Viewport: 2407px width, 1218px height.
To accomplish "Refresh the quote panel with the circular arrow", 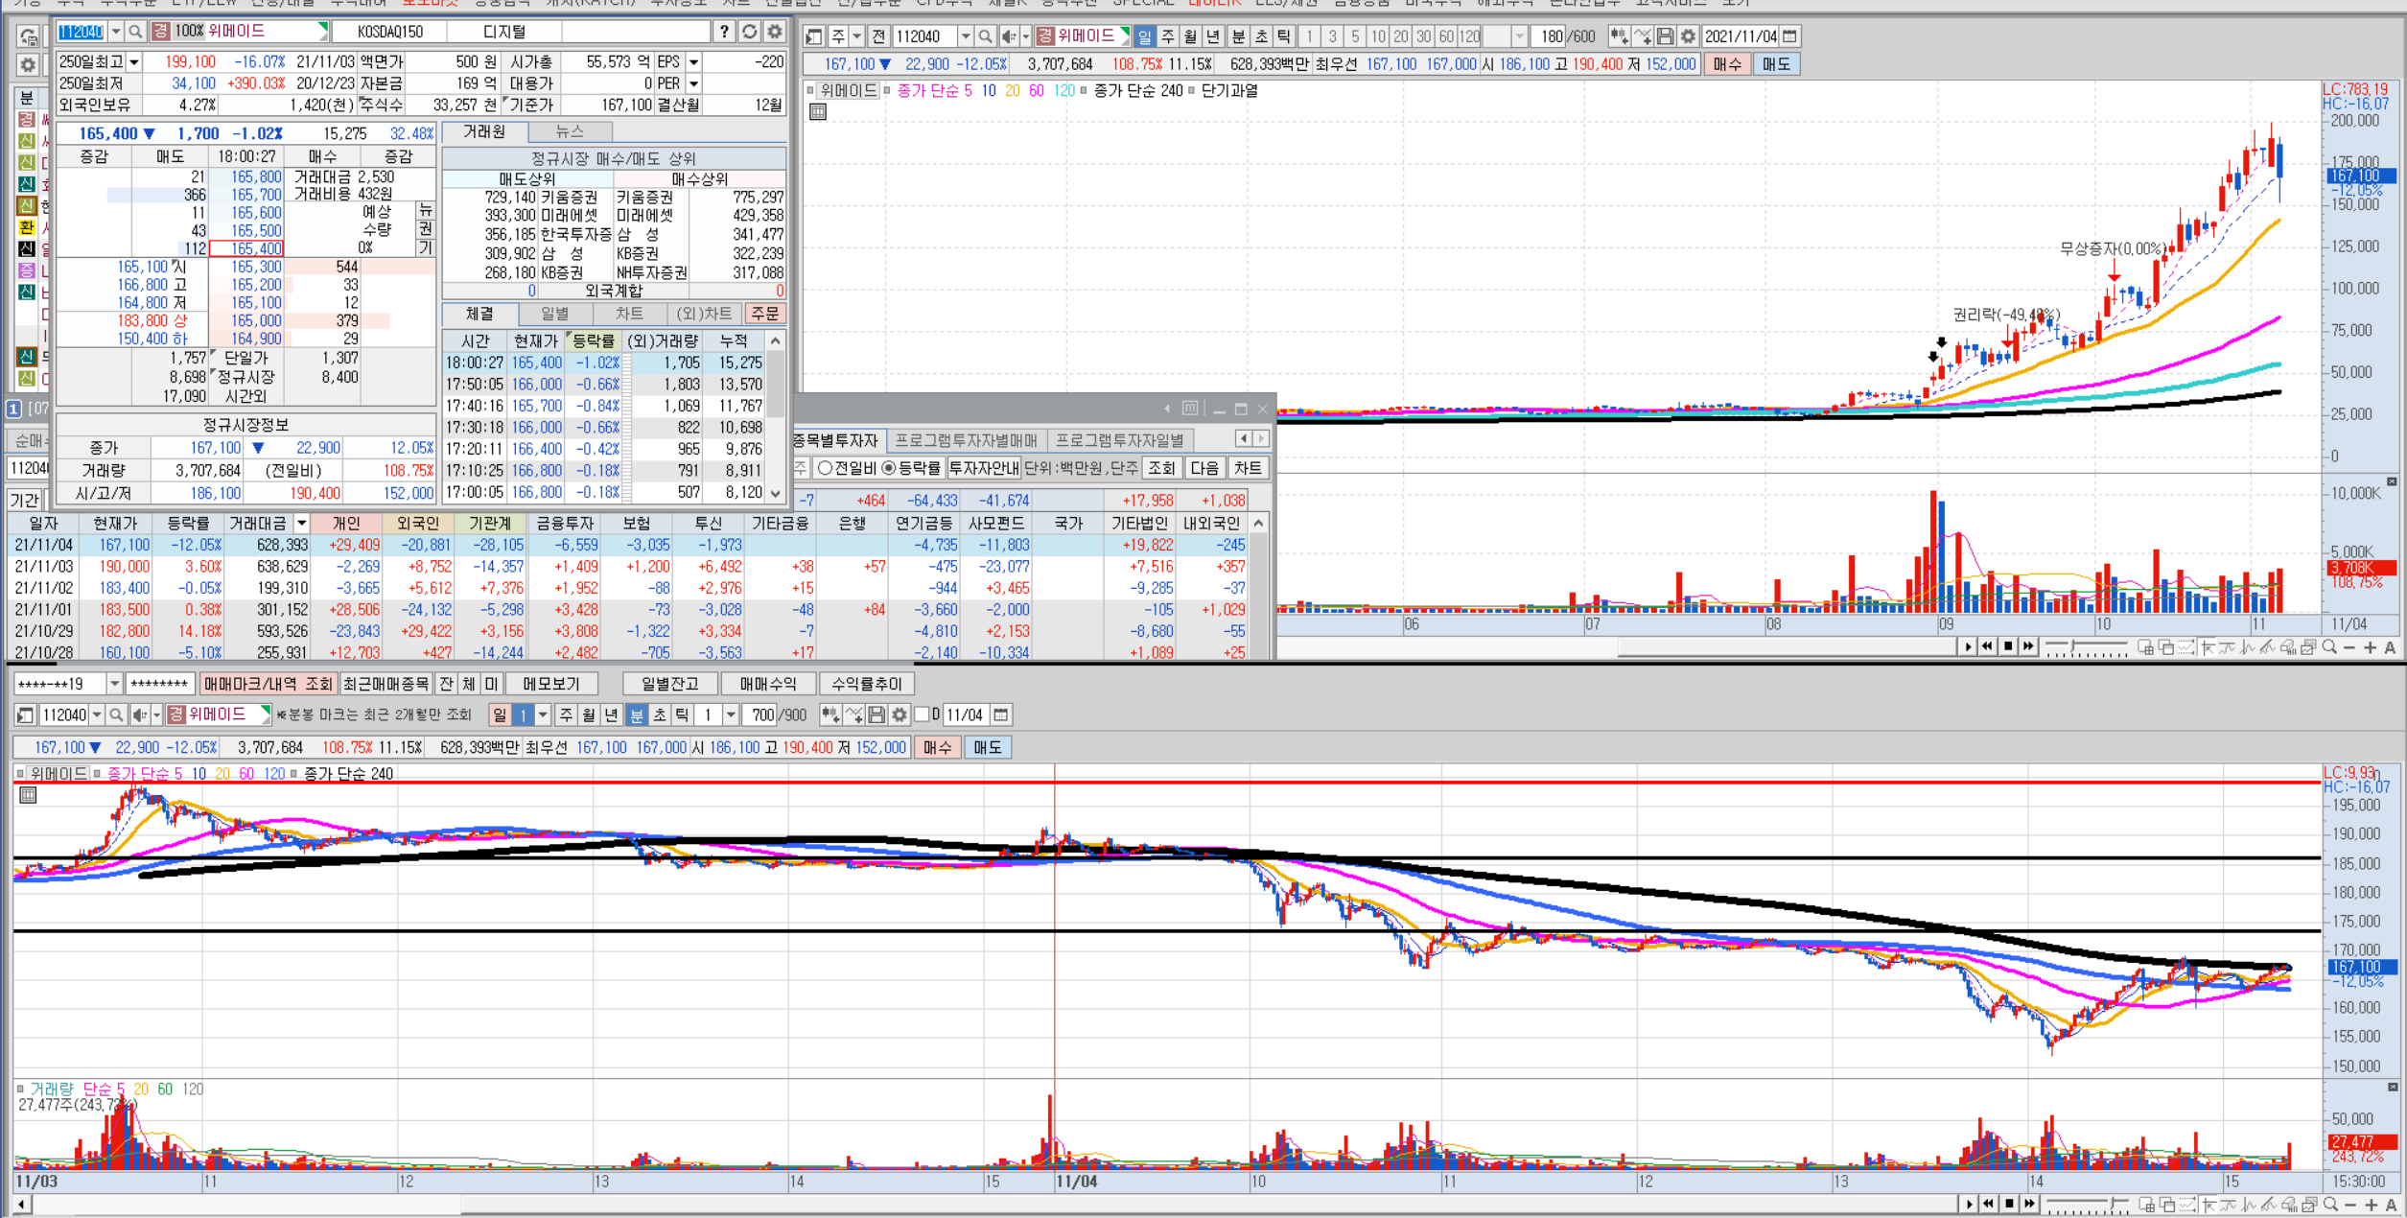I will point(749,32).
